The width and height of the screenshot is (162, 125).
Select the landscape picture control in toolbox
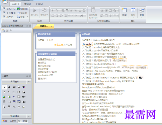pyautogui.click(x=4, y=97)
